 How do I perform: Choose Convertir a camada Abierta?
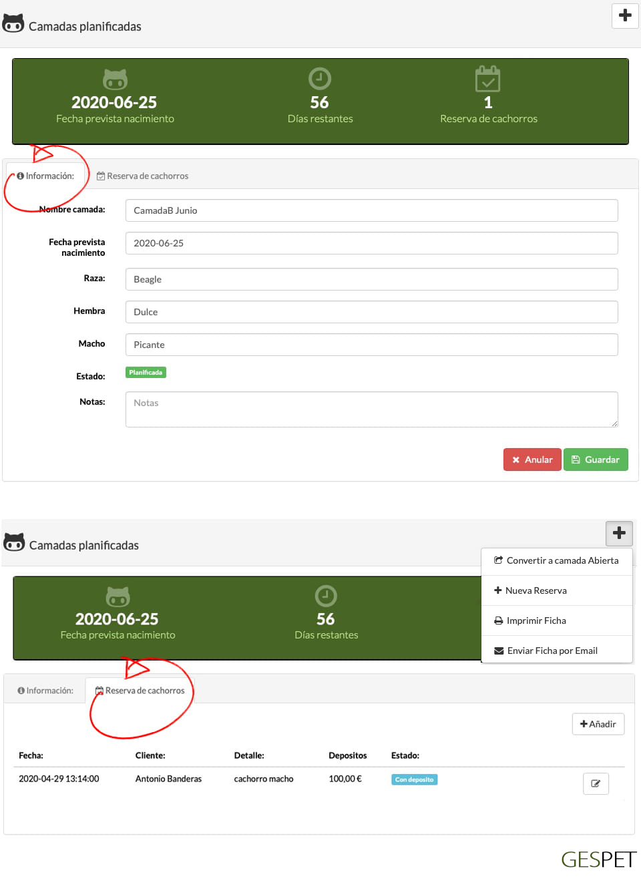pos(556,561)
